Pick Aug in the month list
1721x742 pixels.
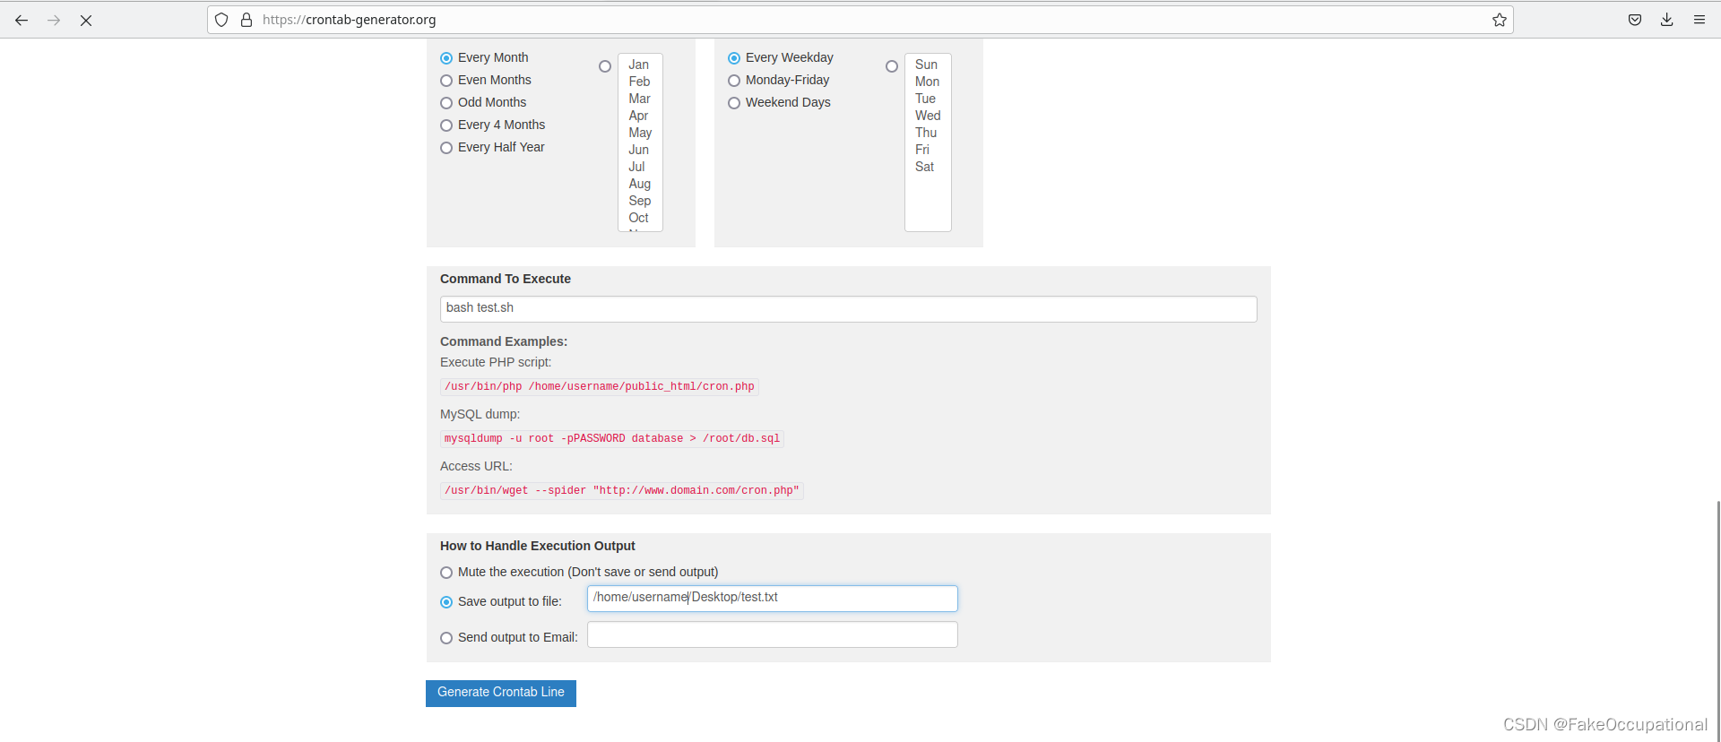[639, 184]
